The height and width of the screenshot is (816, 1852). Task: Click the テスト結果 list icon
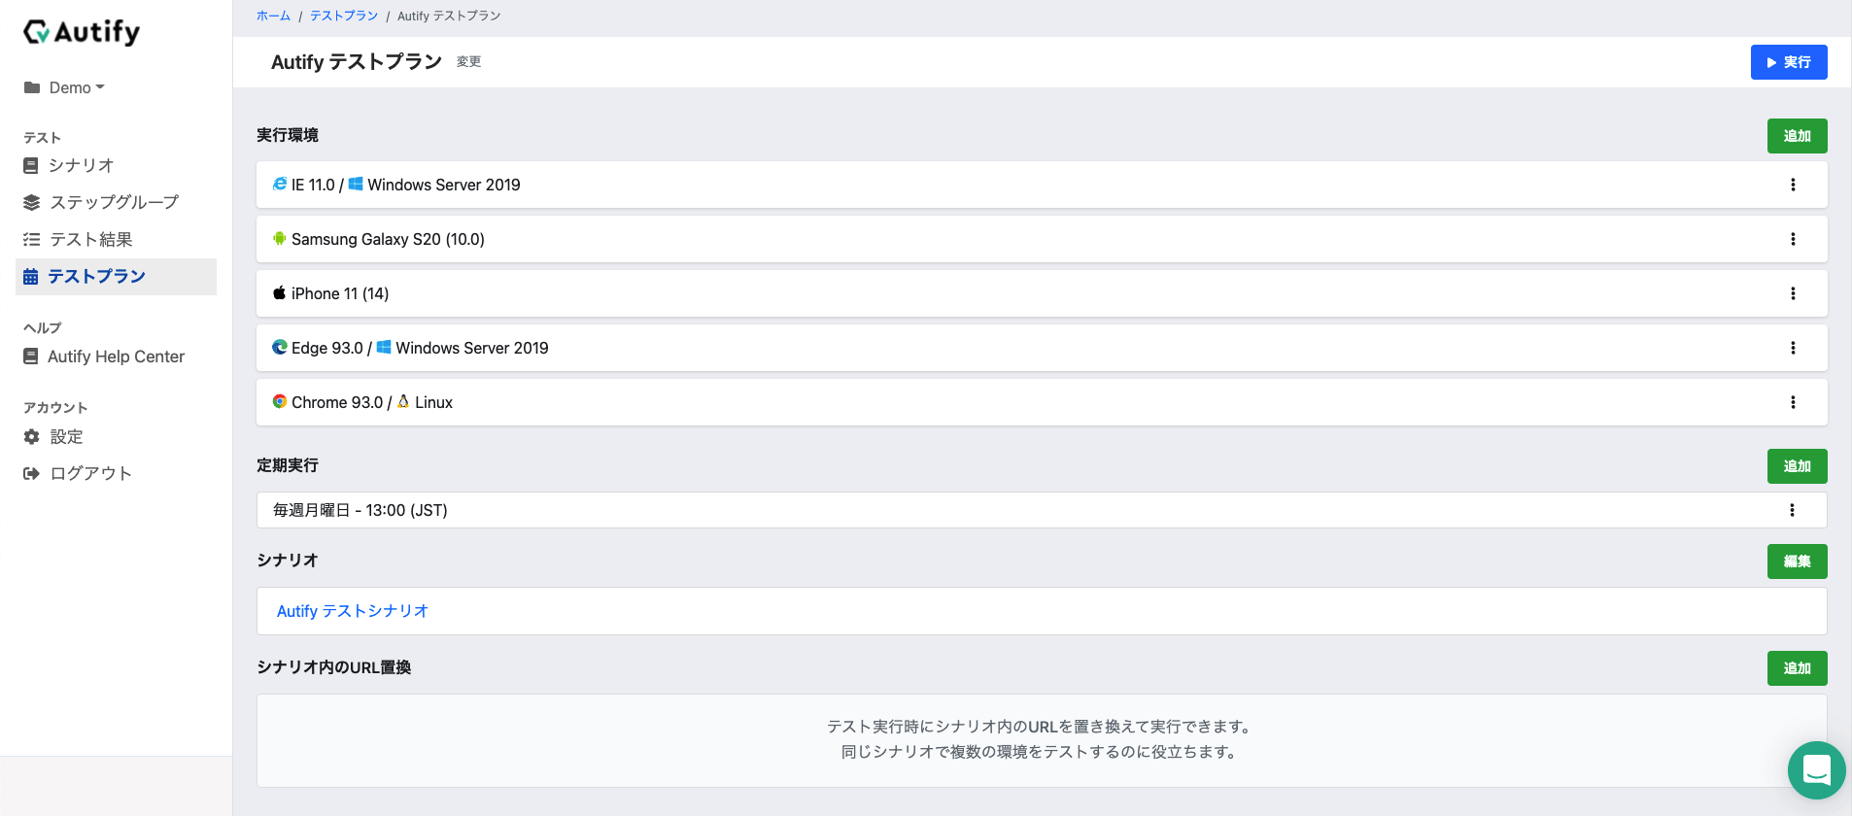(x=31, y=239)
